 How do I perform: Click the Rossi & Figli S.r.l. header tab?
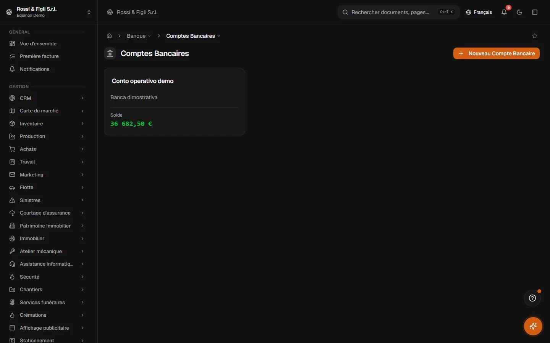pos(132,12)
